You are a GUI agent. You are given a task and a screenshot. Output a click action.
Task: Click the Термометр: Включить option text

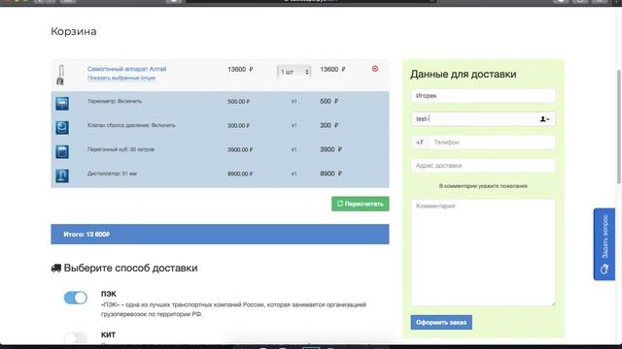click(x=115, y=101)
